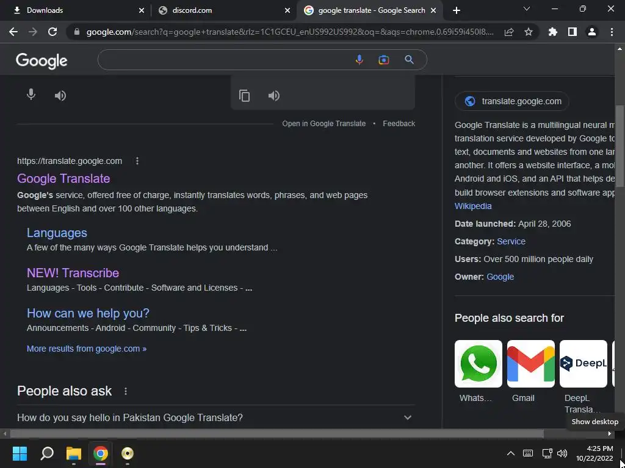Click the Service category link
Viewport: 625px width, 468px height.
(x=511, y=241)
